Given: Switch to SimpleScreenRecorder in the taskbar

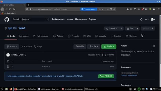Looking at the screenshot, I should click(72, 89).
